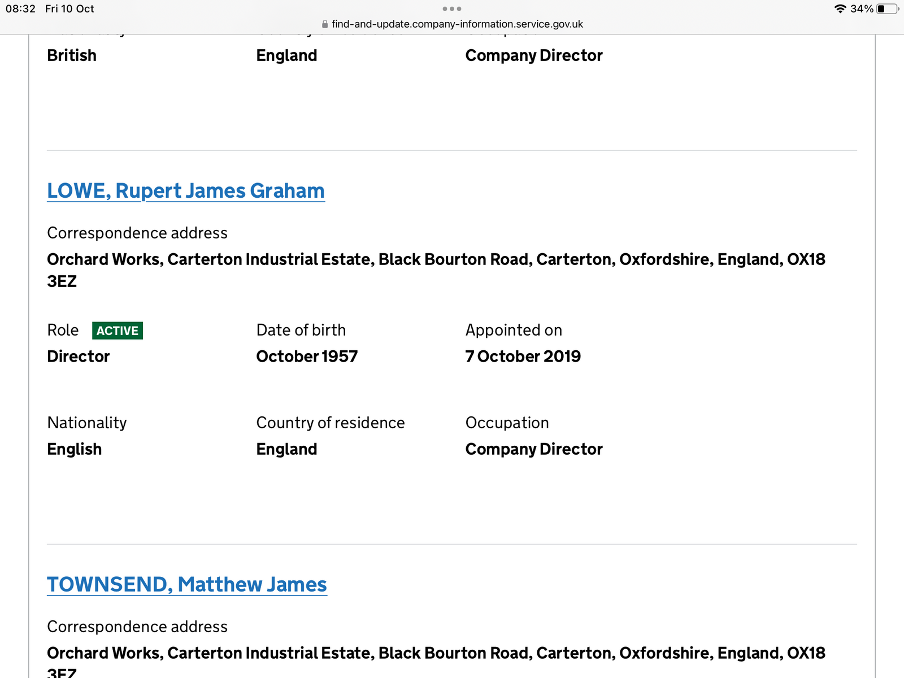Click the 34% battery percentage
904x678 pixels.
click(862, 9)
